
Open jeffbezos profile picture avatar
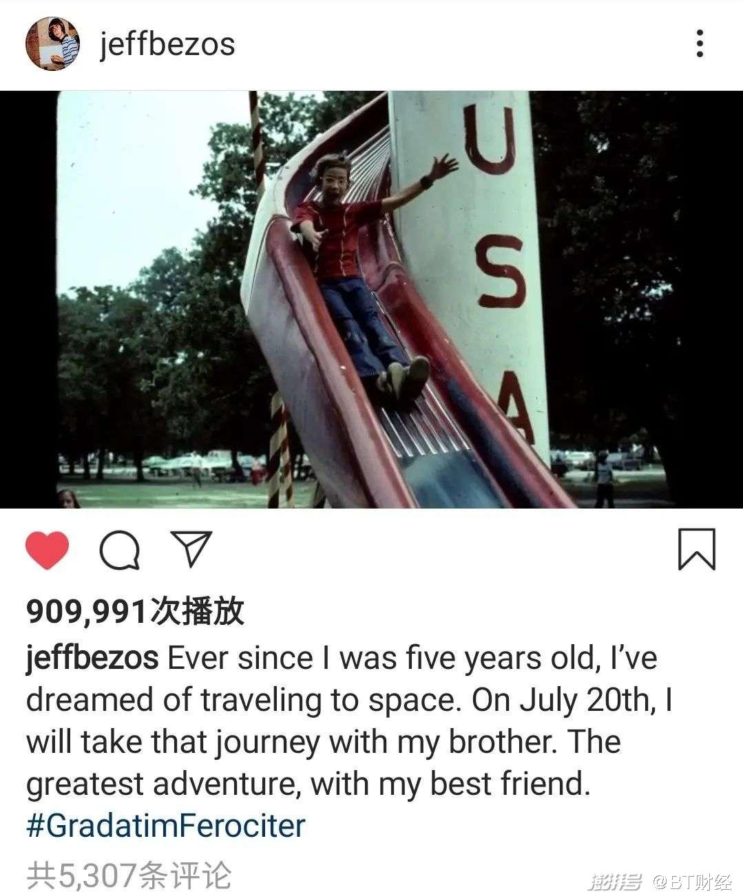pos(53,43)
